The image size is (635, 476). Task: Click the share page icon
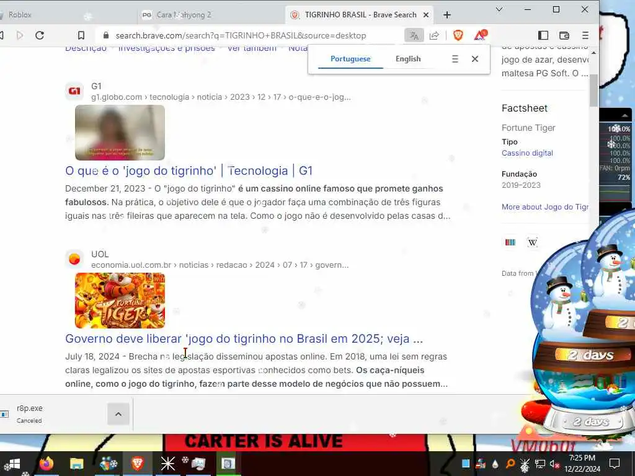[434, 35]
